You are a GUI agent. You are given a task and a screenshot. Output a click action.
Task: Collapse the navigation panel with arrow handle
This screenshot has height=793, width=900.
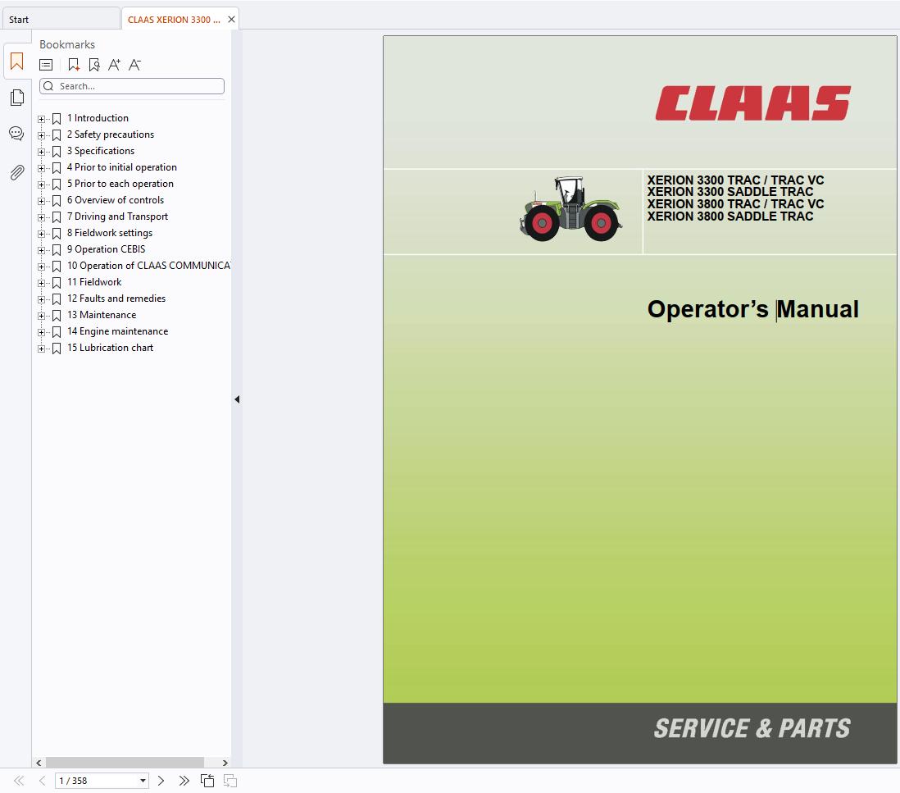click(237, 399)
